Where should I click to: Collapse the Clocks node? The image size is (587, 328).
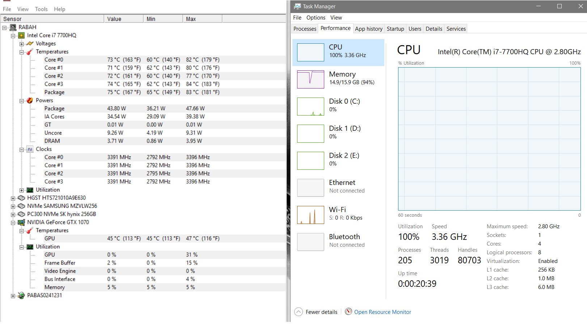22,150
